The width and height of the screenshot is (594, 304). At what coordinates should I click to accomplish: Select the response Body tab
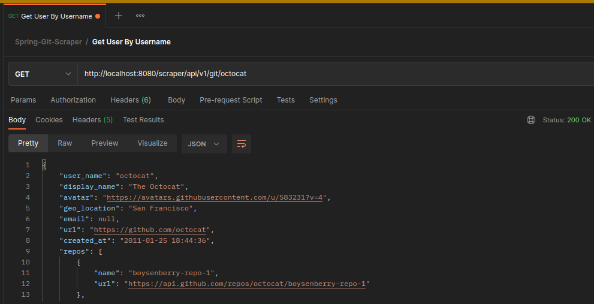click(17, 120)
